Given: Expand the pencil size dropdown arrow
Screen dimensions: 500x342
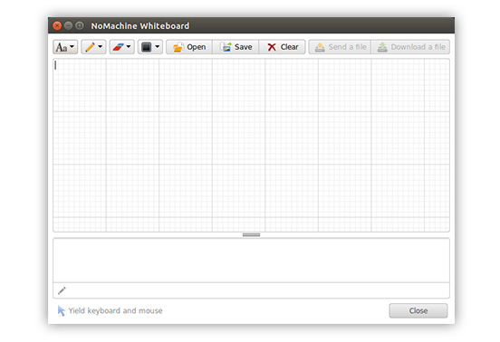Looking at the screenshot, I should coord(101,46).
